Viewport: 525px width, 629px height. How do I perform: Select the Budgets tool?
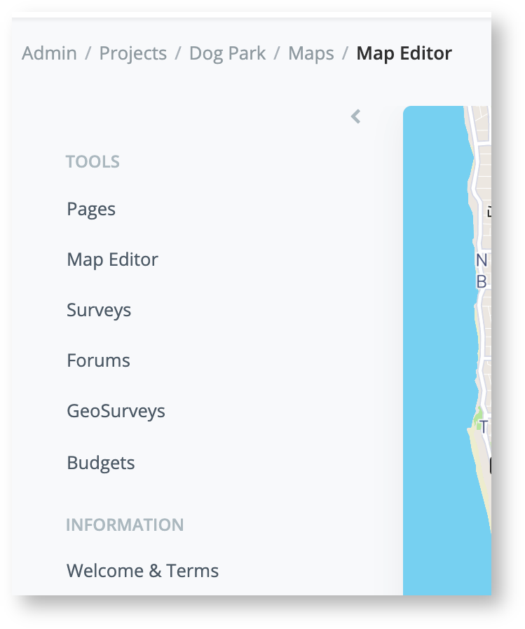(100, 462)
